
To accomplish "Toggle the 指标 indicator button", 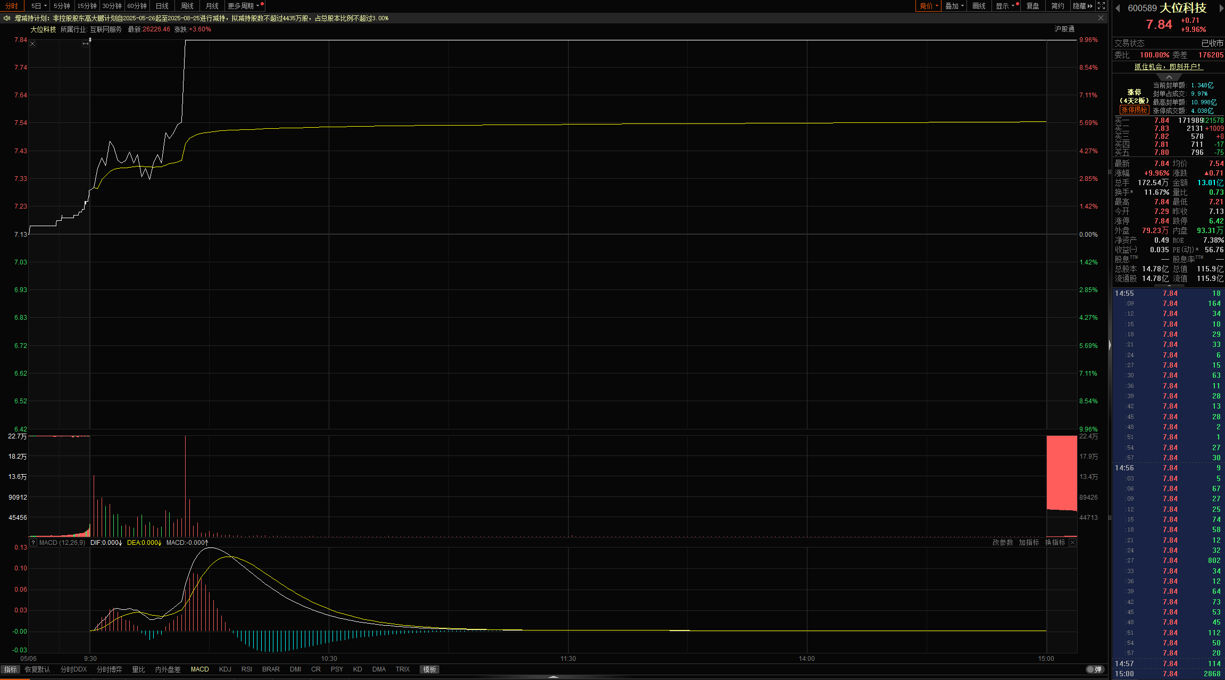I will [10, 669].
